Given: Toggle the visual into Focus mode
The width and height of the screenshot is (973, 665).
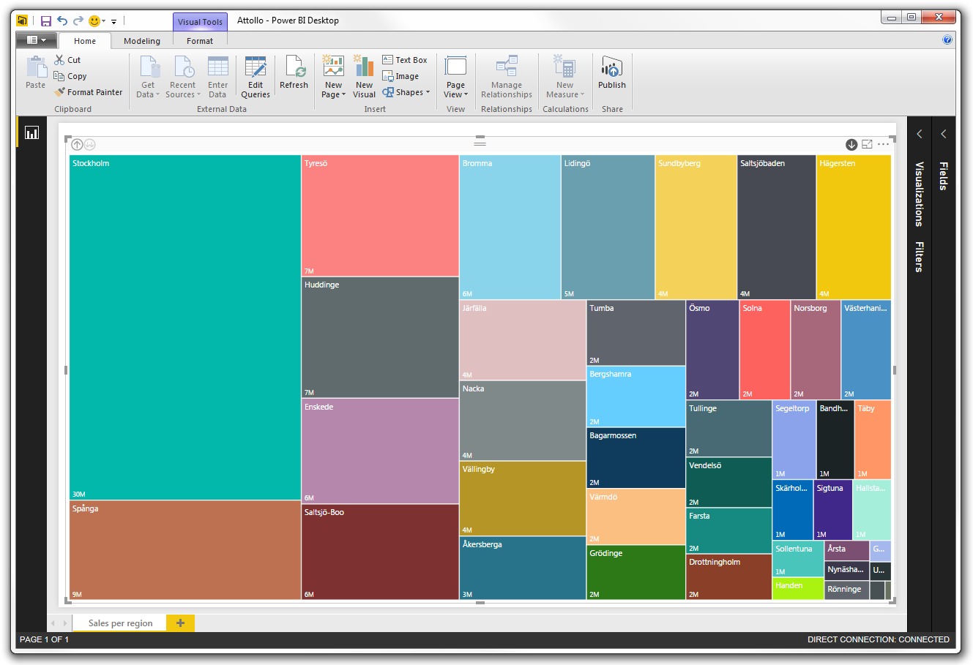Looking at the screenshot, I should tap(867, 144).
